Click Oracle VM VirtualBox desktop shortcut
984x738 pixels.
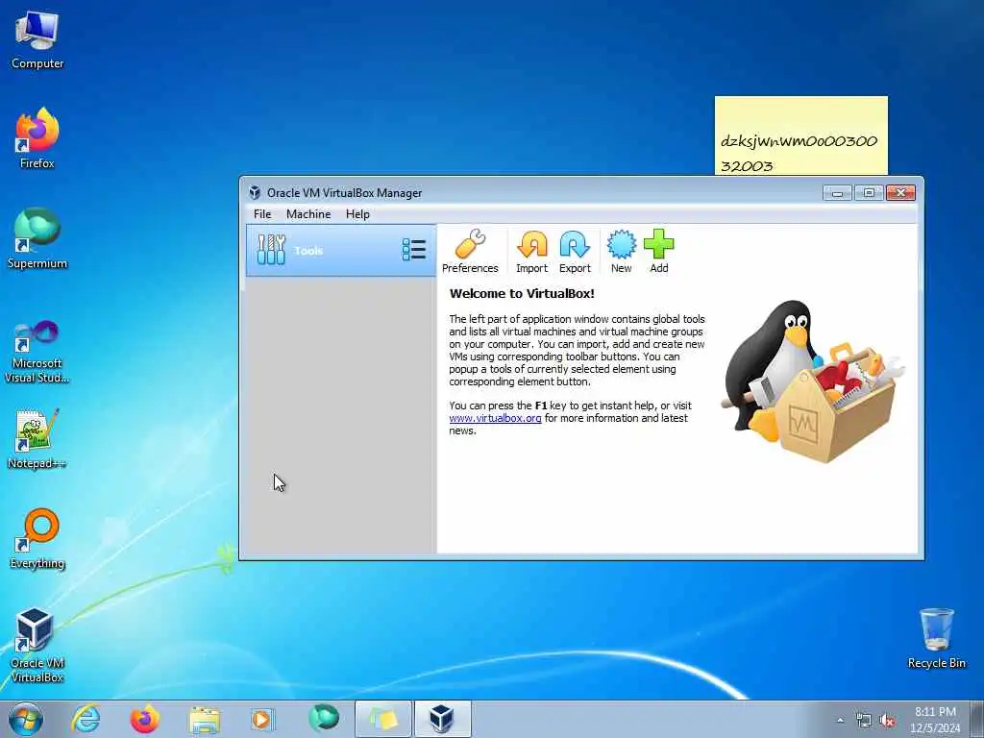(37, 646)
